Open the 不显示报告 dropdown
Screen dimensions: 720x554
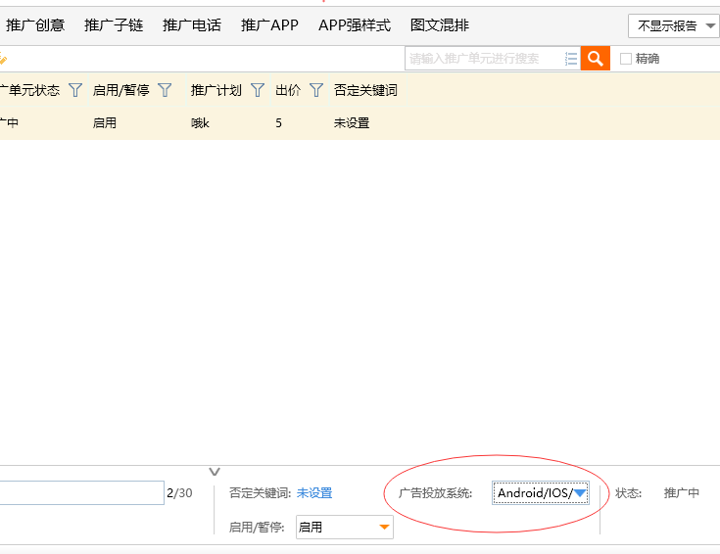point(678,25)
